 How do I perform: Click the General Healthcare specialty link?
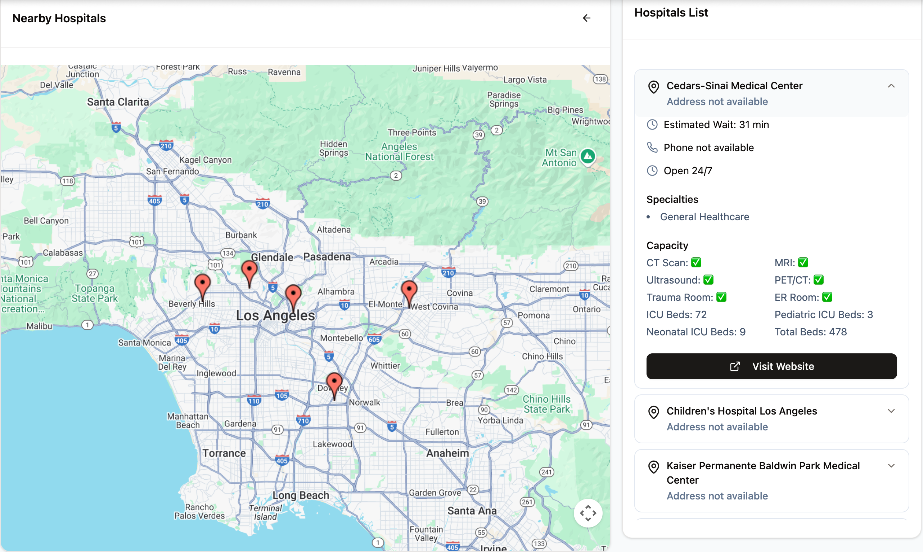(704, 217)
